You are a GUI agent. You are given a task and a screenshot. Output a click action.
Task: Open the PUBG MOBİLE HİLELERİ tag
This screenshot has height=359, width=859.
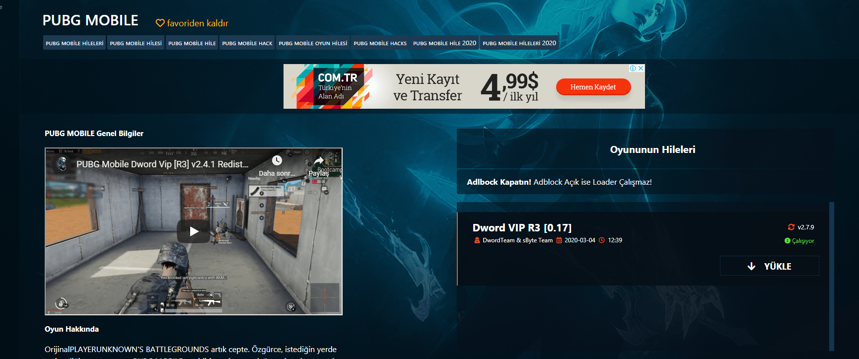[74, 43]
